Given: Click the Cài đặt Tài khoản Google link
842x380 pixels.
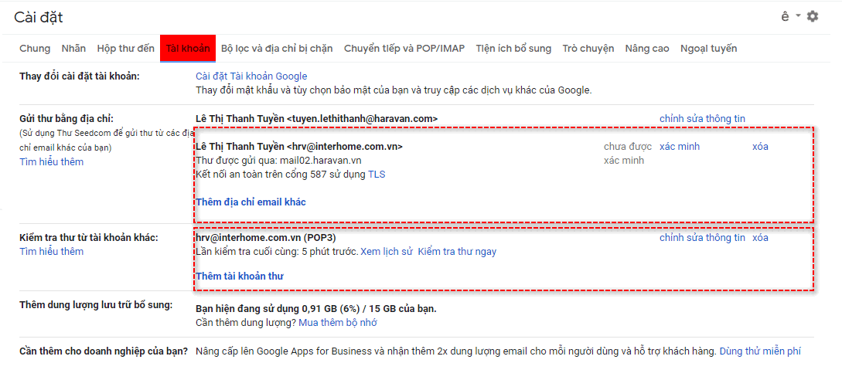Looking at the screenshot, I should tap(251, 76).
